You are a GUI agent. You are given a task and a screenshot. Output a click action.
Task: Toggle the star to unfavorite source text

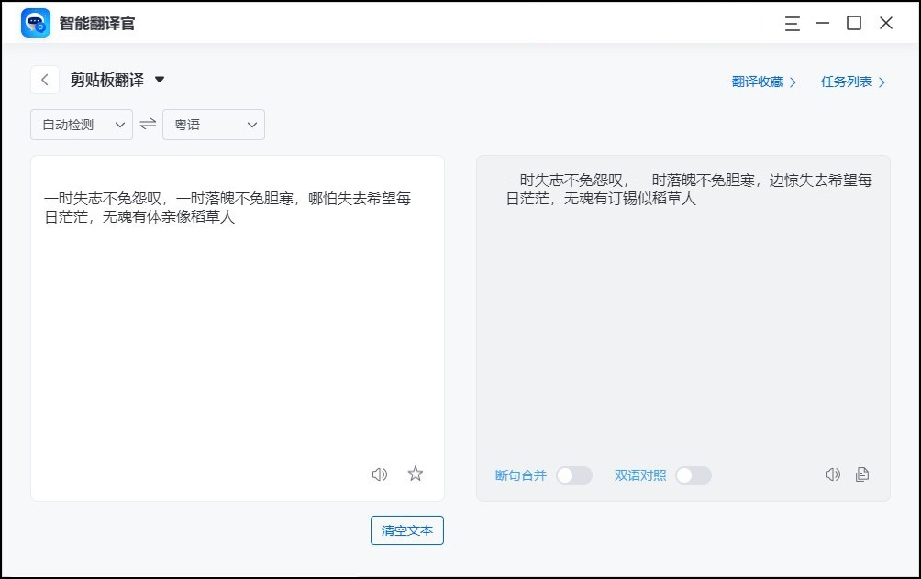415,474
